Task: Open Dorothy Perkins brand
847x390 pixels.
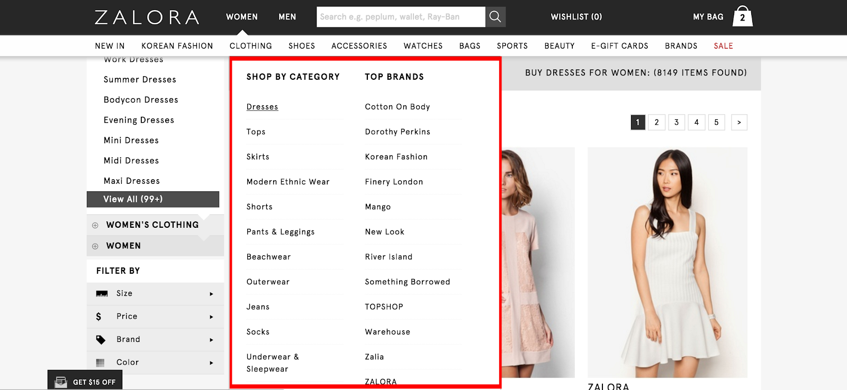Action: click(x=398, y=132)
